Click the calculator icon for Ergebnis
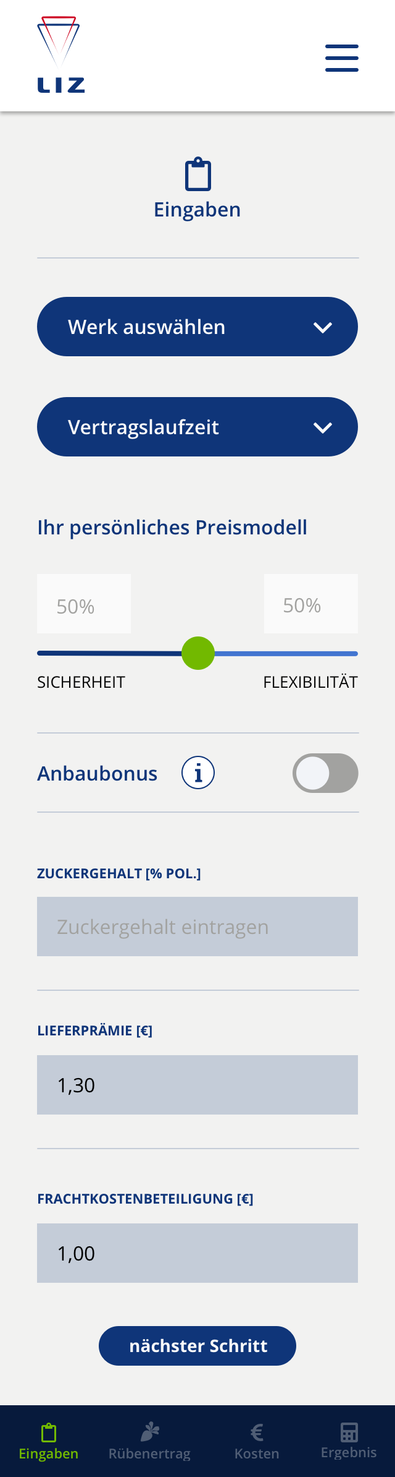The image size is (395, 1477). tap(349, 1432)
